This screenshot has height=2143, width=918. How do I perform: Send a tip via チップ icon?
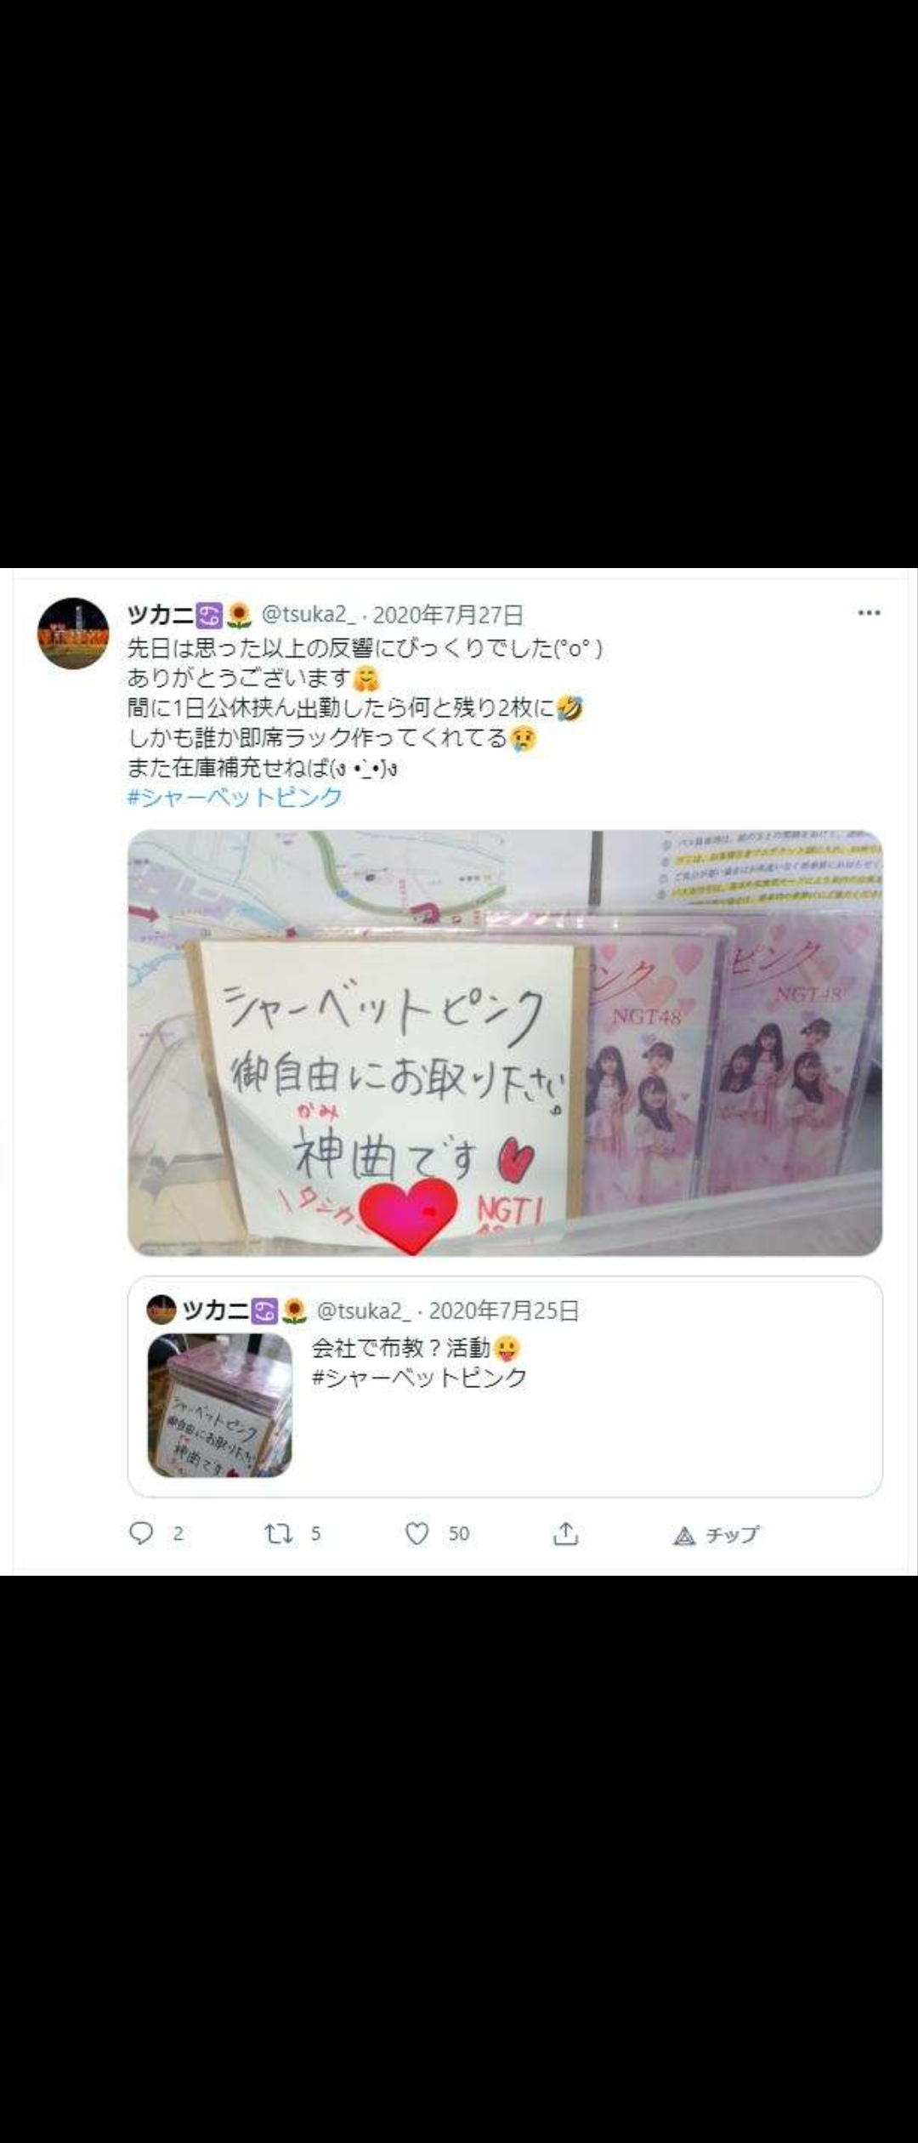pos(715,1534)
